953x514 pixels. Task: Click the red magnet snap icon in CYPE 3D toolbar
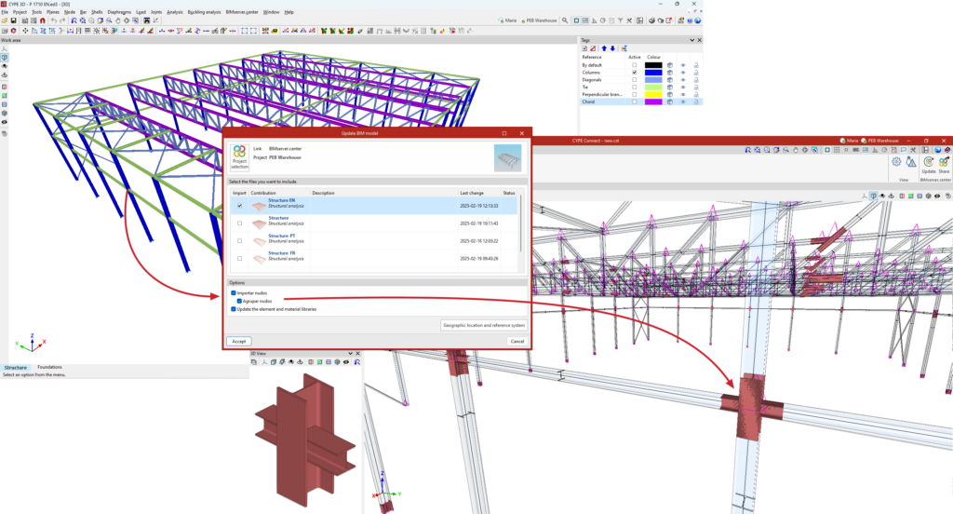[x=43, y=20]
